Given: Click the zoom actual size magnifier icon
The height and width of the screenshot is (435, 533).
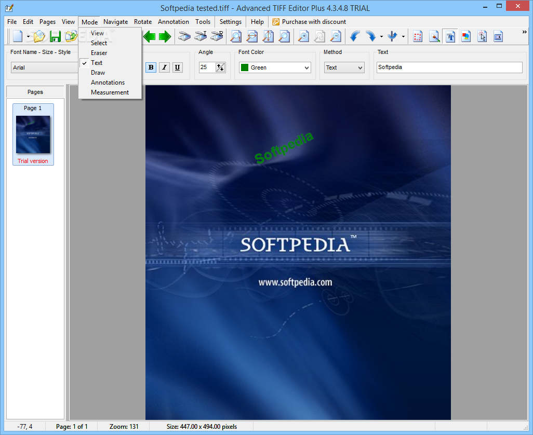Looking at the screenshot, I should [x=236, y=36].
